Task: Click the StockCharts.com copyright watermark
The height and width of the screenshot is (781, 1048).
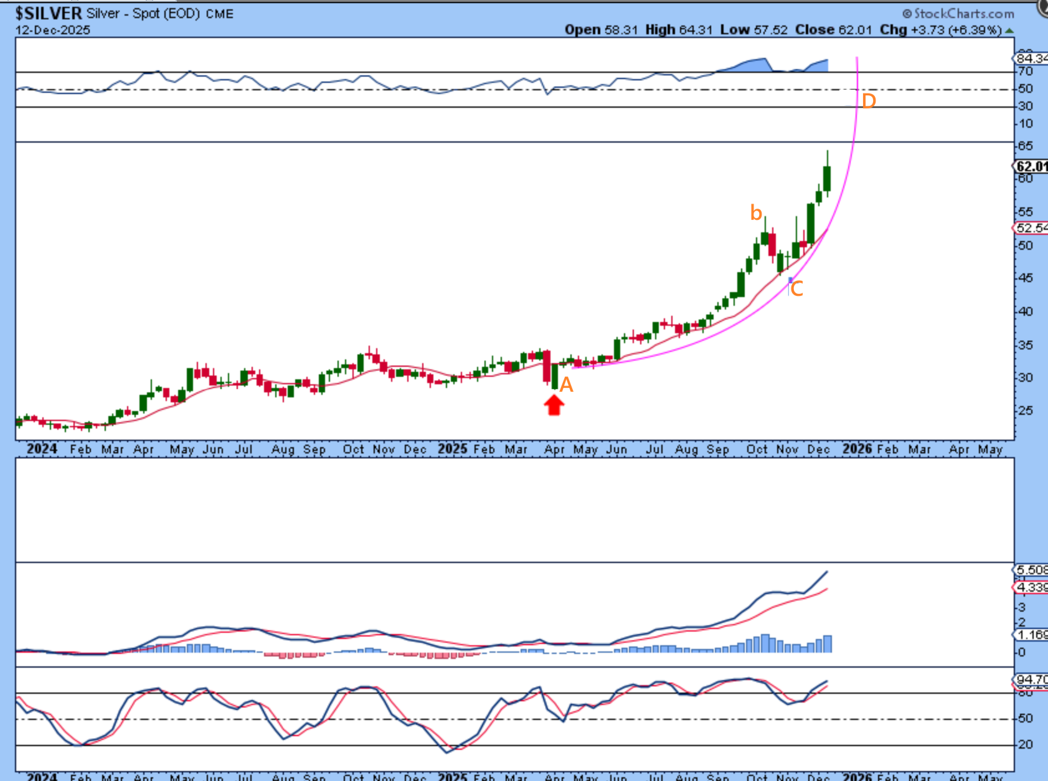Action: (958, 14)
